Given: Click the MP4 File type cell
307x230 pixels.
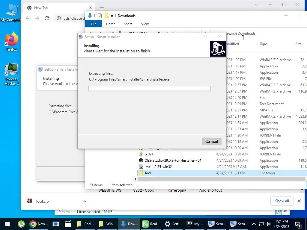Looking at the screenshot, I should coord(266,110).
